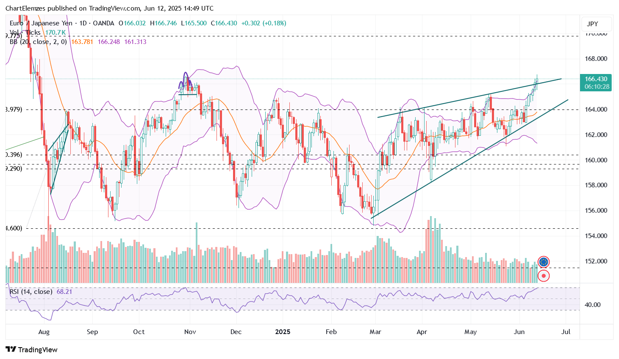619x359 pixels.
Task: Click the 164.000 price axis label
Action: (596, 110)
